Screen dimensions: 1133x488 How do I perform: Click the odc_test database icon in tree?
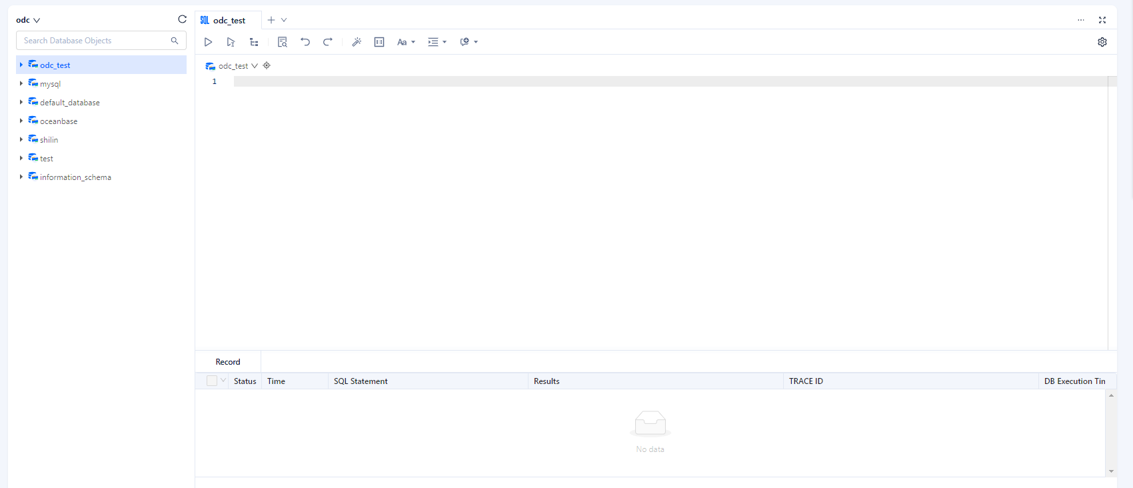coord(33,65)
